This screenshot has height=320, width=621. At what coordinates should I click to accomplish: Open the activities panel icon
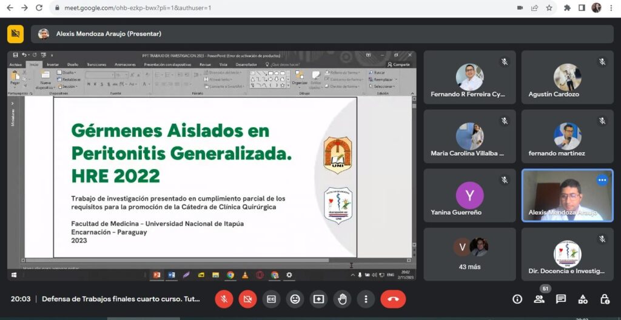point(583,299)
